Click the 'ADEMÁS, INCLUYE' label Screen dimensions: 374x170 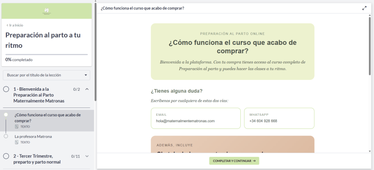[x=174, y=145]
